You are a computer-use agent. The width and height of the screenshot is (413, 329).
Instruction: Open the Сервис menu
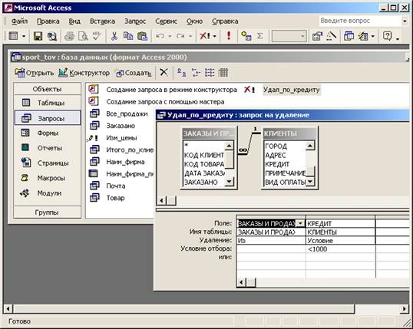pos(167,21)
